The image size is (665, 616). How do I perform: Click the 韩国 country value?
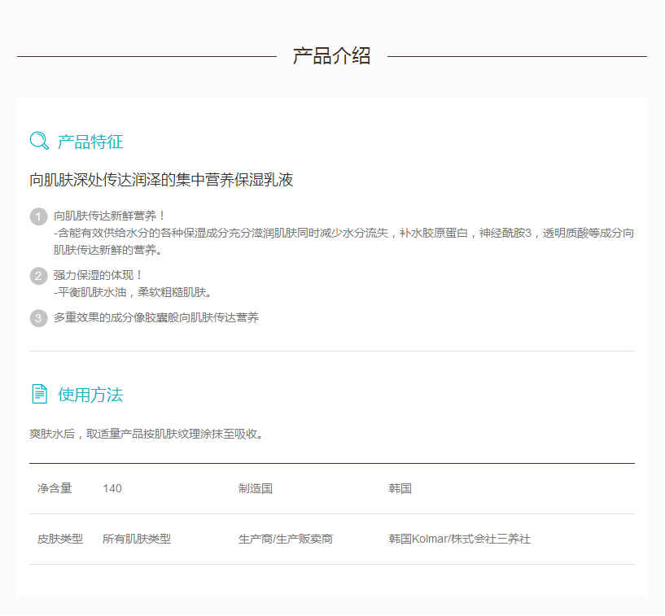point(400,488)
